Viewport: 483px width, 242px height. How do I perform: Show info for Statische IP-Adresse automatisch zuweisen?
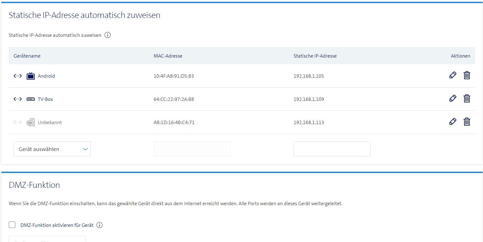tap(108, 35)
